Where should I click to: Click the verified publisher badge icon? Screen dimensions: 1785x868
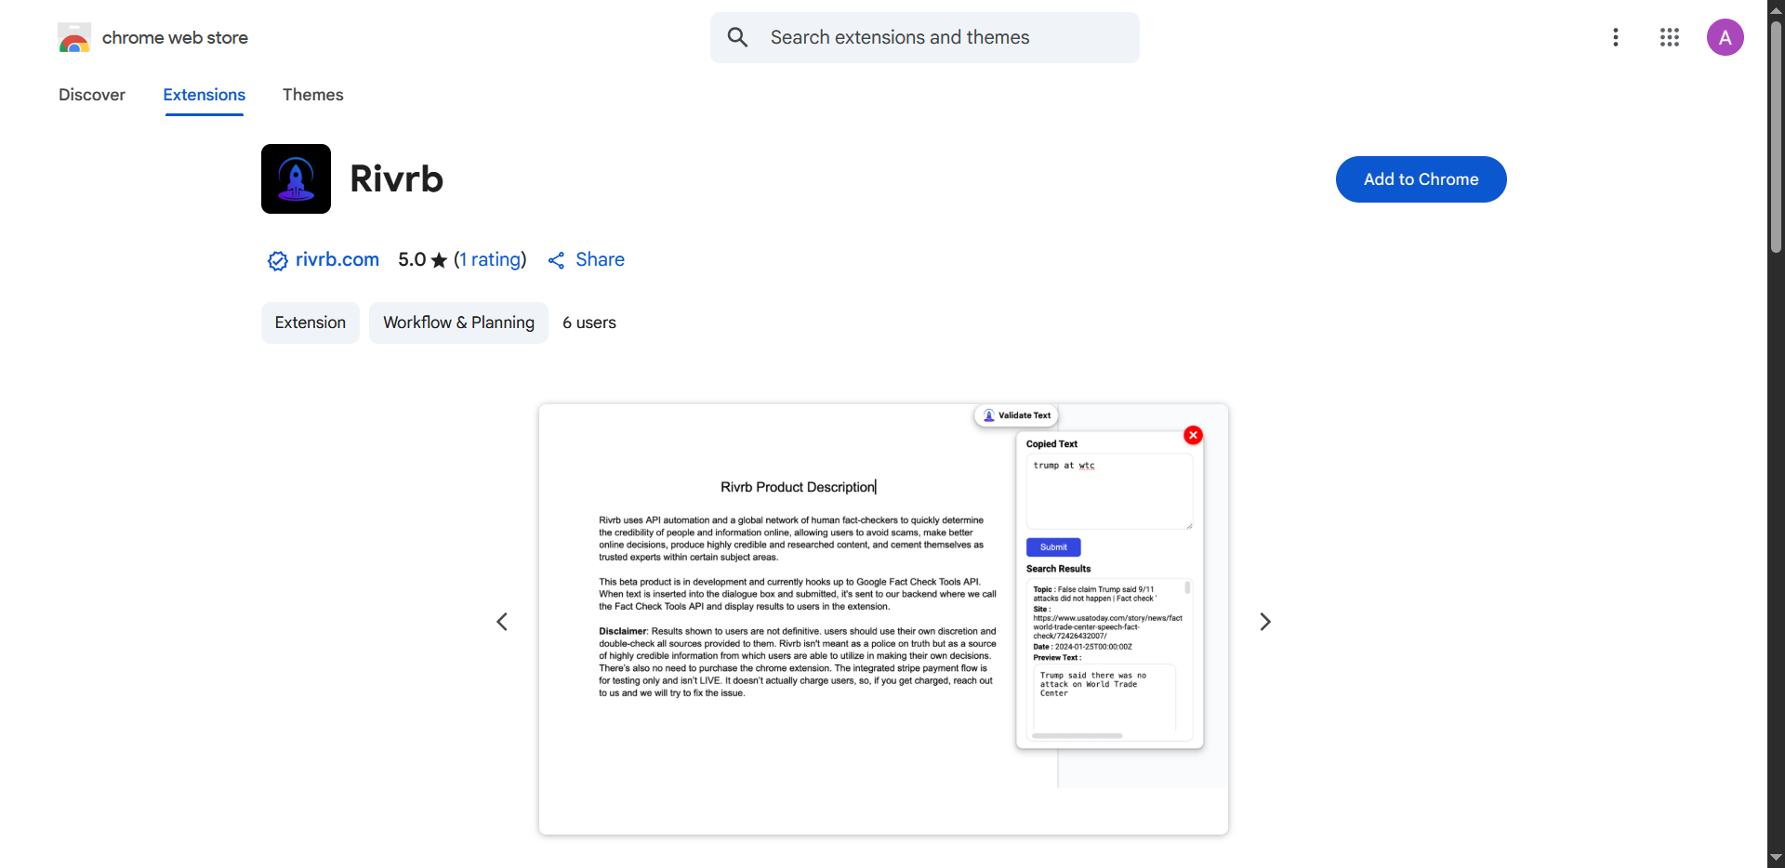coord(277,261)
